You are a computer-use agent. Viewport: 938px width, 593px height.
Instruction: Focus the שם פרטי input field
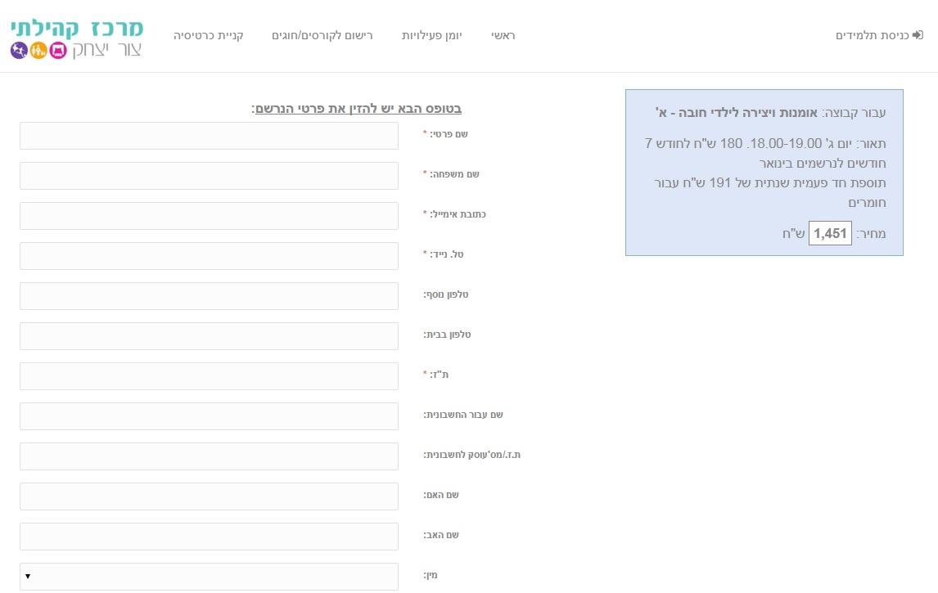click(209, 136)
